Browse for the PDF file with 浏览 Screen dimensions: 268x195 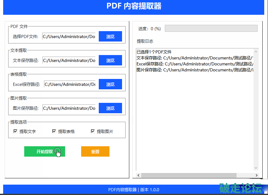(x=110, y=36)
